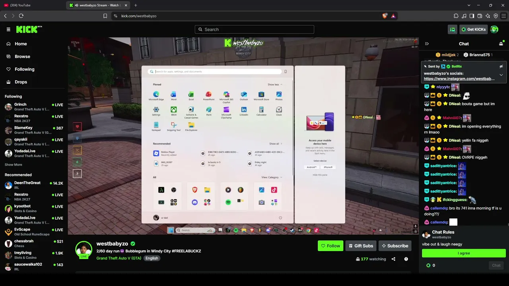This screenshot has width=509, height=286.
Task: Open the tab search chevron in title bar
Action: [469, 5]
